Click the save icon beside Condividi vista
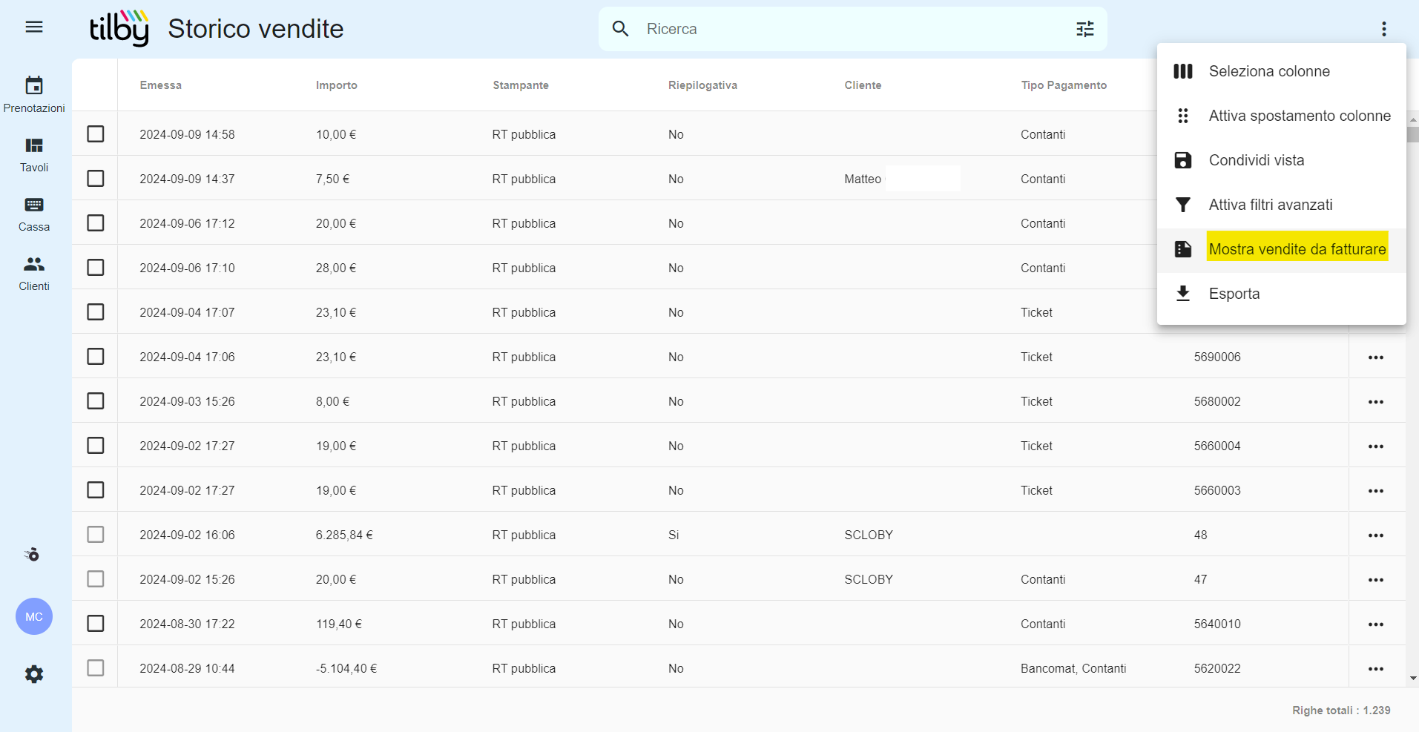This screenshot has height=732, width=1419. pyautogui.click(x=1183, y=160)
